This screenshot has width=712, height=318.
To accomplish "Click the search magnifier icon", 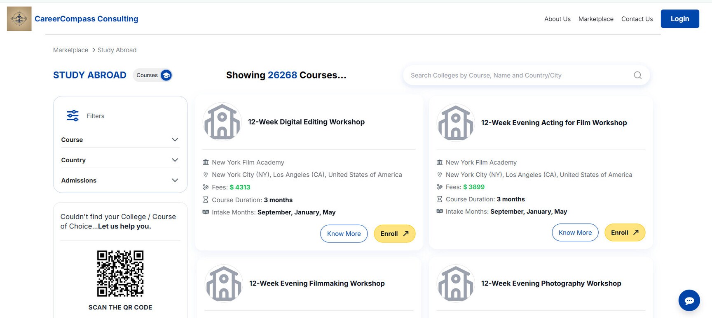I will (637, 75).
